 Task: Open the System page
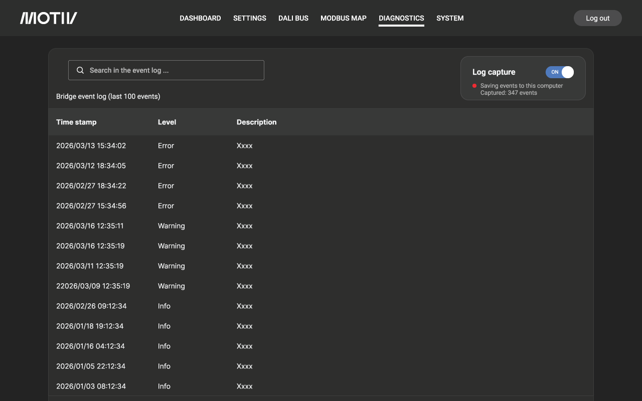pyautogui.click(x=450, y=18)
